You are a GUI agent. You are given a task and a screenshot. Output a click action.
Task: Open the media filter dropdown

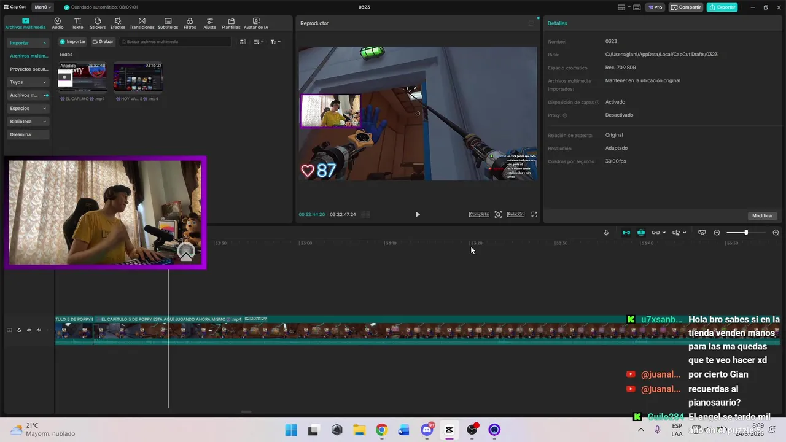(275, 42)
